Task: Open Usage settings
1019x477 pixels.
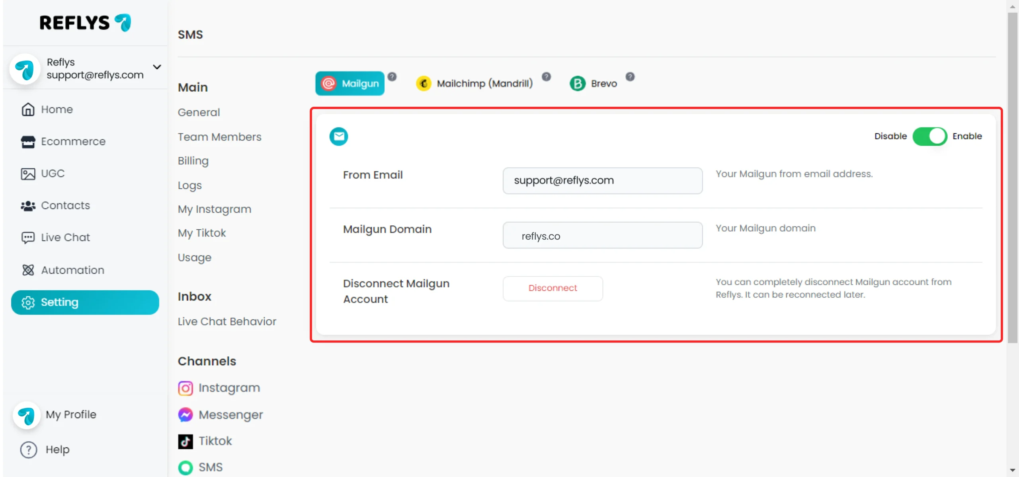Action: (x=195, y=258)
